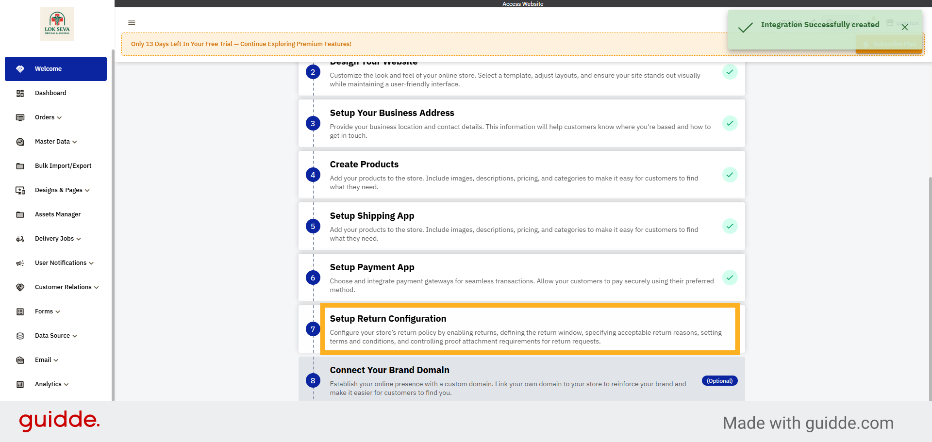Click the (Optional) badge on Brand Domain
This screenshot has height=442, width=932.
point(719,381)
